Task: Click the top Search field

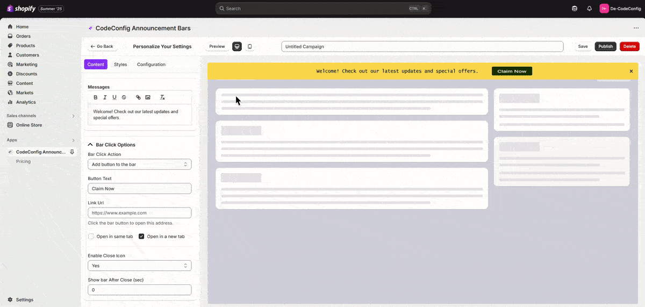Action: (323, 9)
